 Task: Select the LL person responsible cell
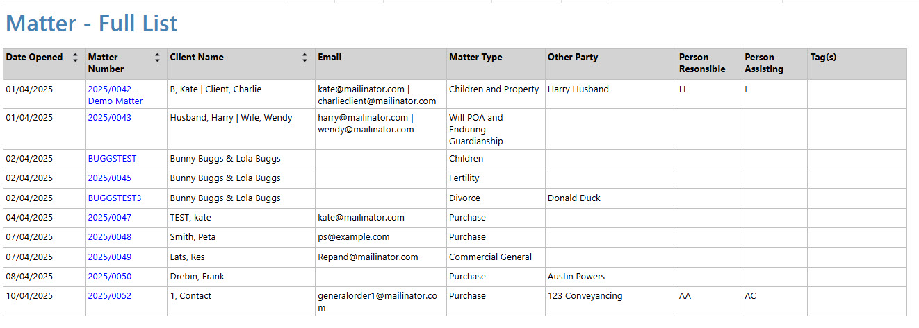[709, 94]
